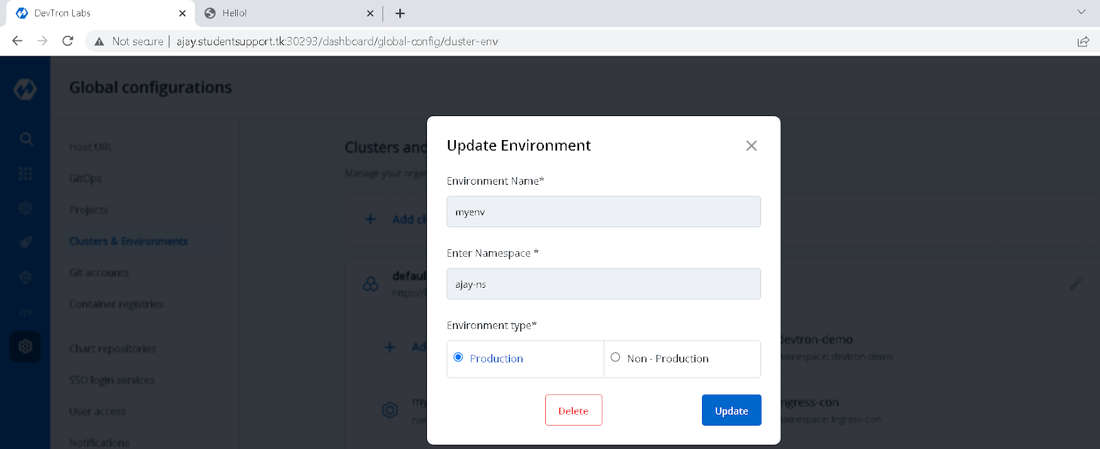This screenshot has width=1100, height=449.
Task: Click the myenv environment hexagon icon
Action: pyautogui.click(x=390, y=410)
